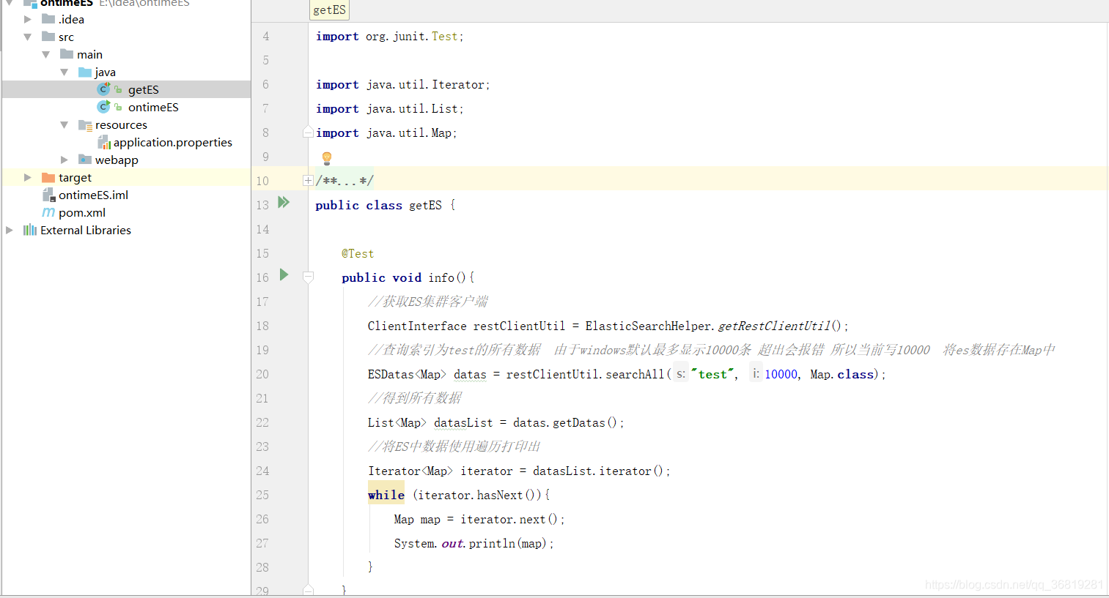
Task: Click the External Libraries icon
Action: coord(30,230)
